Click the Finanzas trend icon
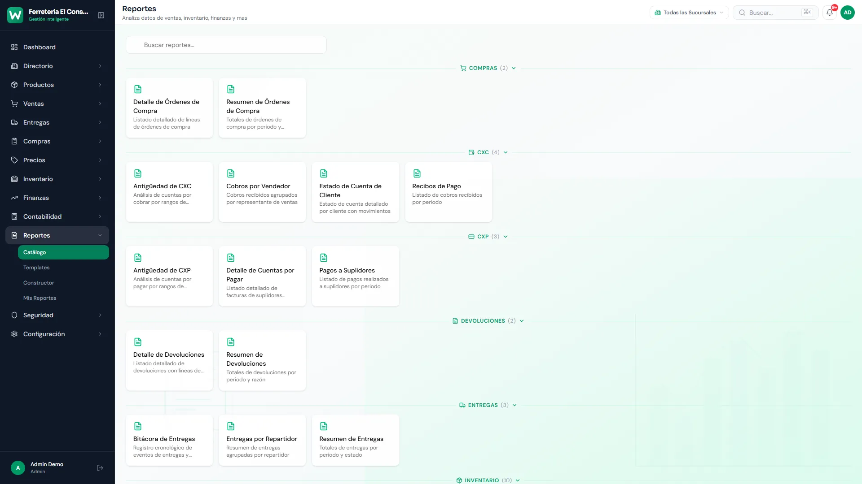 [x=14, y=198]
